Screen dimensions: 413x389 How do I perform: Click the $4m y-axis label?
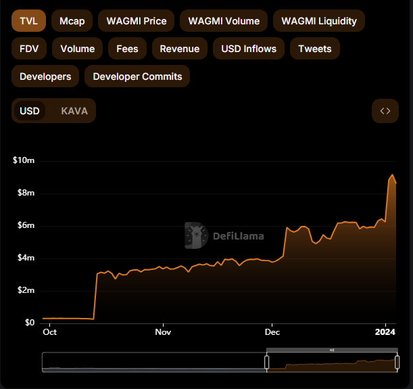(x=26, y=258)
